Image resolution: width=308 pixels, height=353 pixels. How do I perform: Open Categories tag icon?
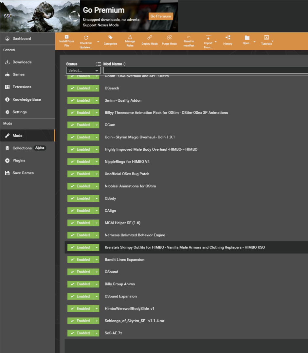(110, 37)
